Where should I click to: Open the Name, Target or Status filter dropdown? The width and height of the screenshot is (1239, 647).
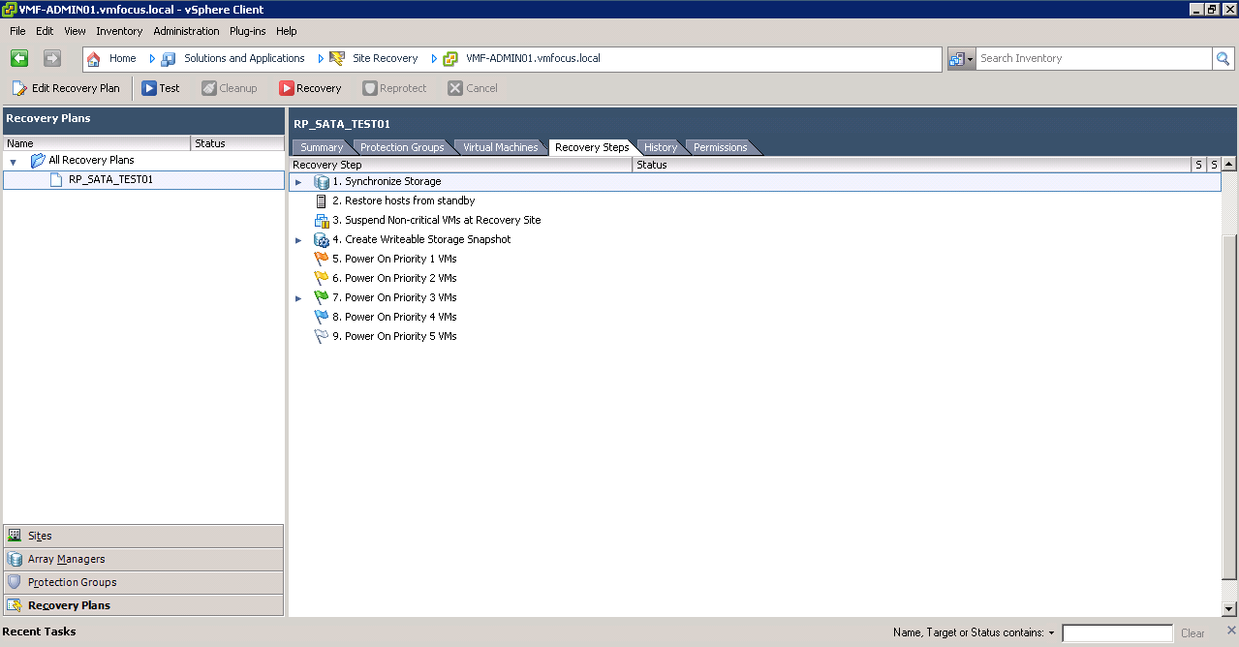pos(1051,633)
